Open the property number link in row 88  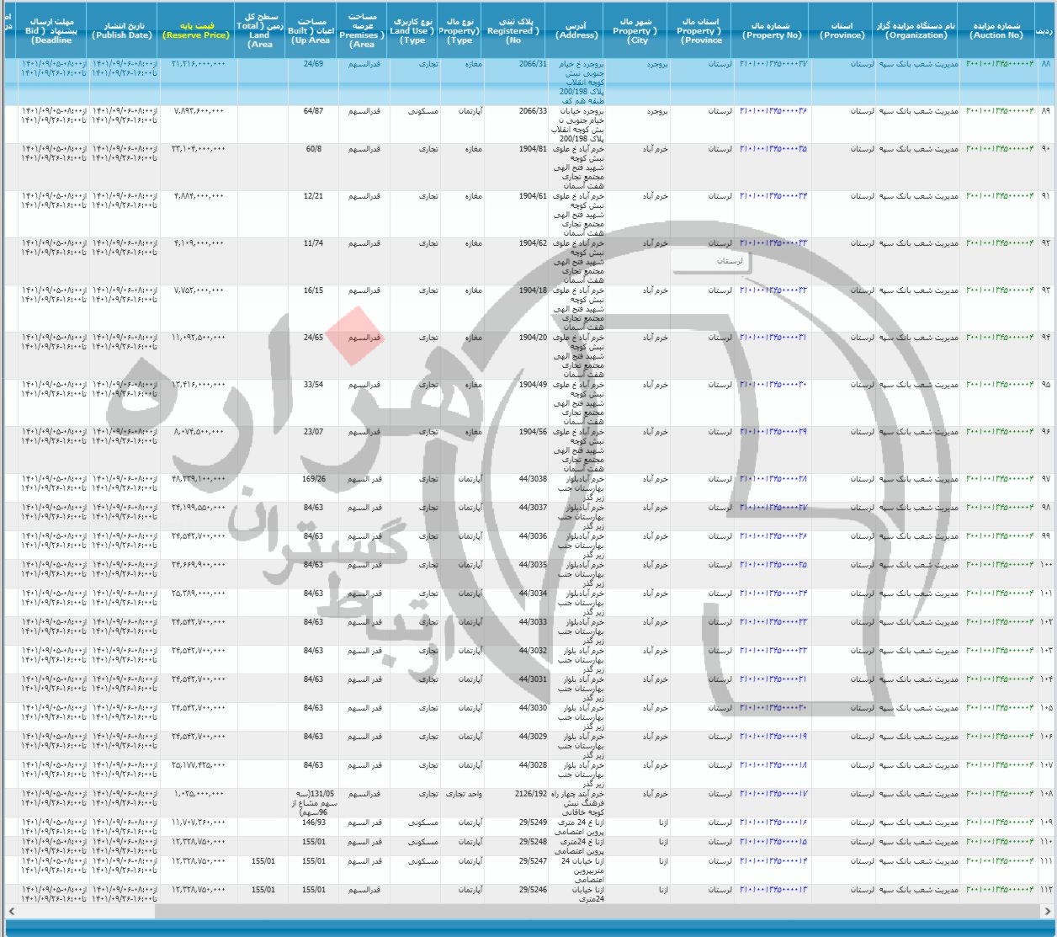click(x=773, y=64)
